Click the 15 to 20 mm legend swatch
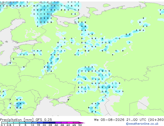The image size is (164, 126). (40, 123)
